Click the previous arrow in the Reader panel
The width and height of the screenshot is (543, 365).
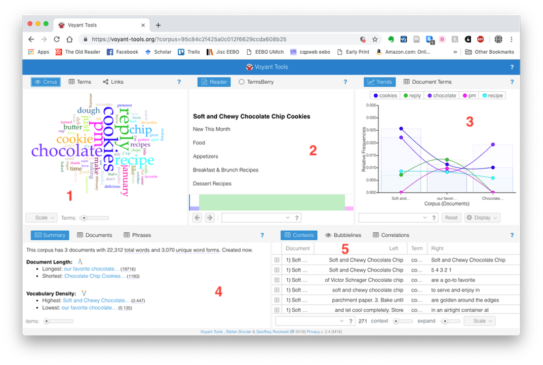197,217
